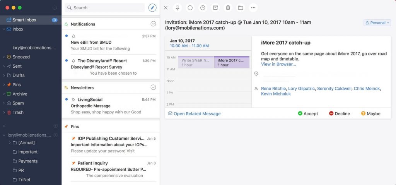Toggle pin on IOP Publishing email

[x=73, y=139]
